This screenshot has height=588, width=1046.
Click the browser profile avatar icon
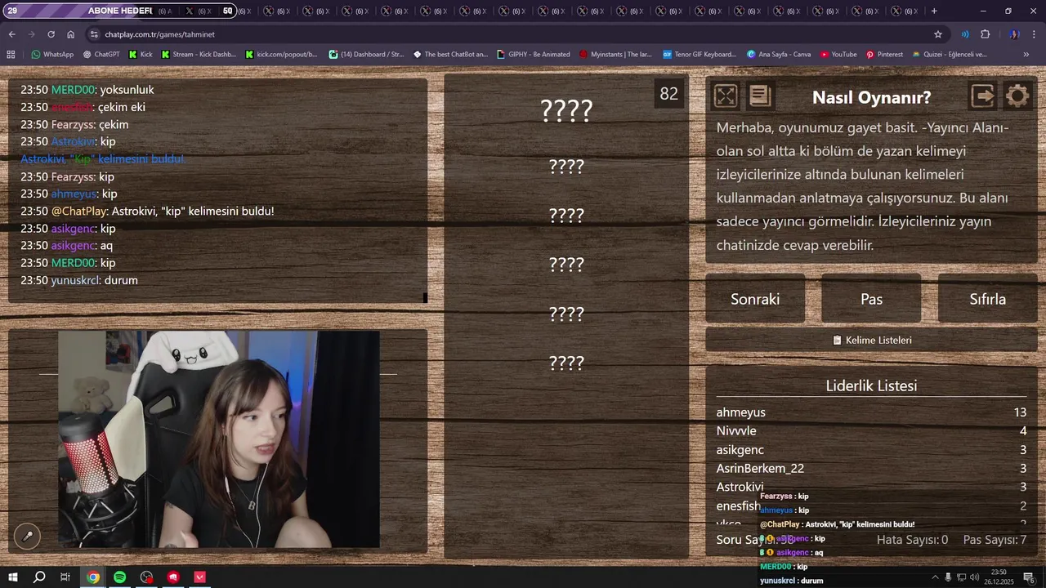1013,34
